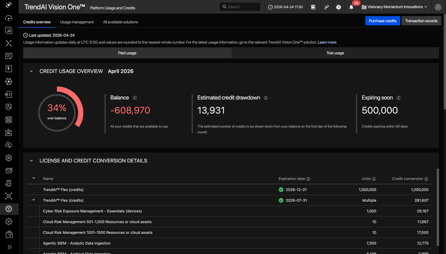Click info icon next to Credit conversion column
The height and width of the screenshot is (254, 446).
click(426, 179)
